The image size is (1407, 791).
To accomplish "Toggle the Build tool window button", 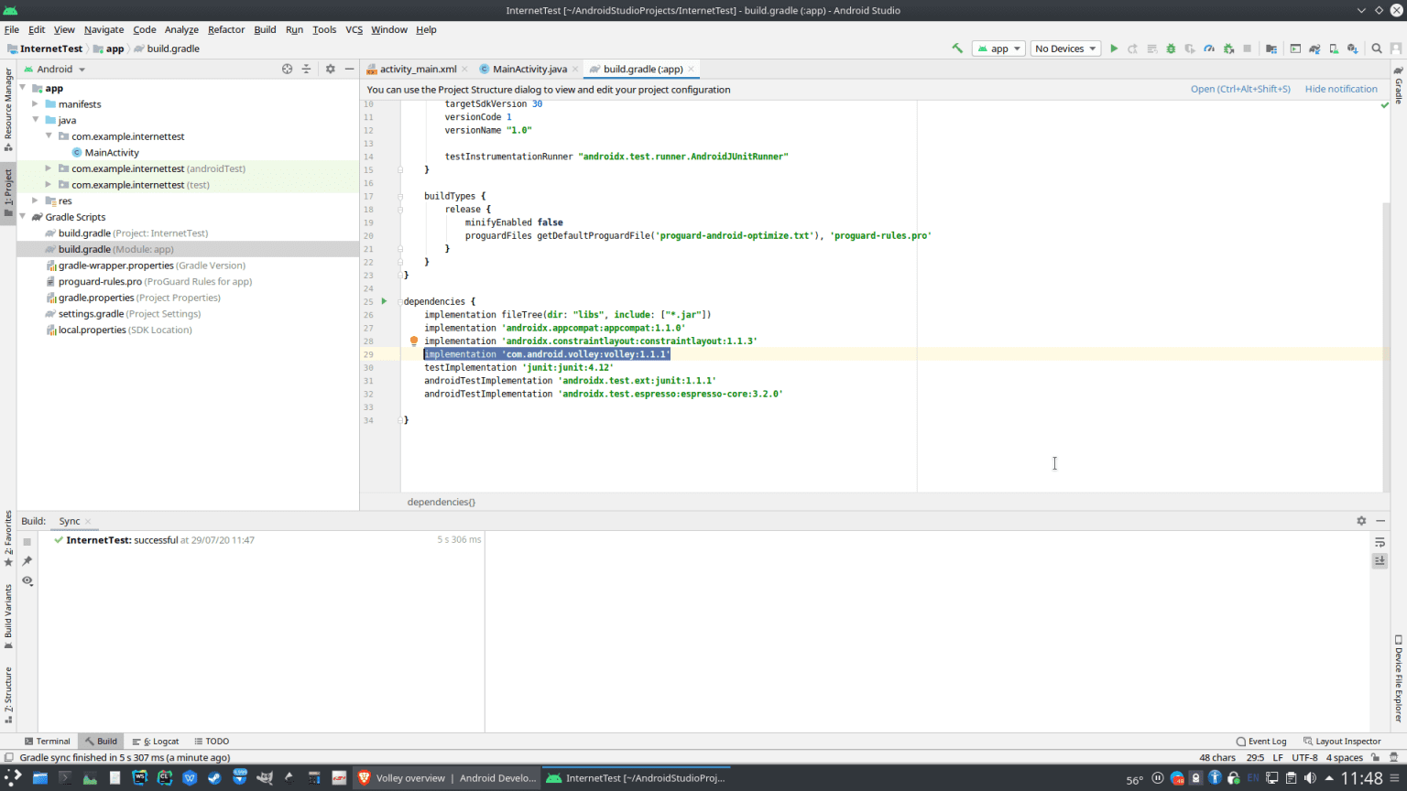I will [x=101, y=742].
